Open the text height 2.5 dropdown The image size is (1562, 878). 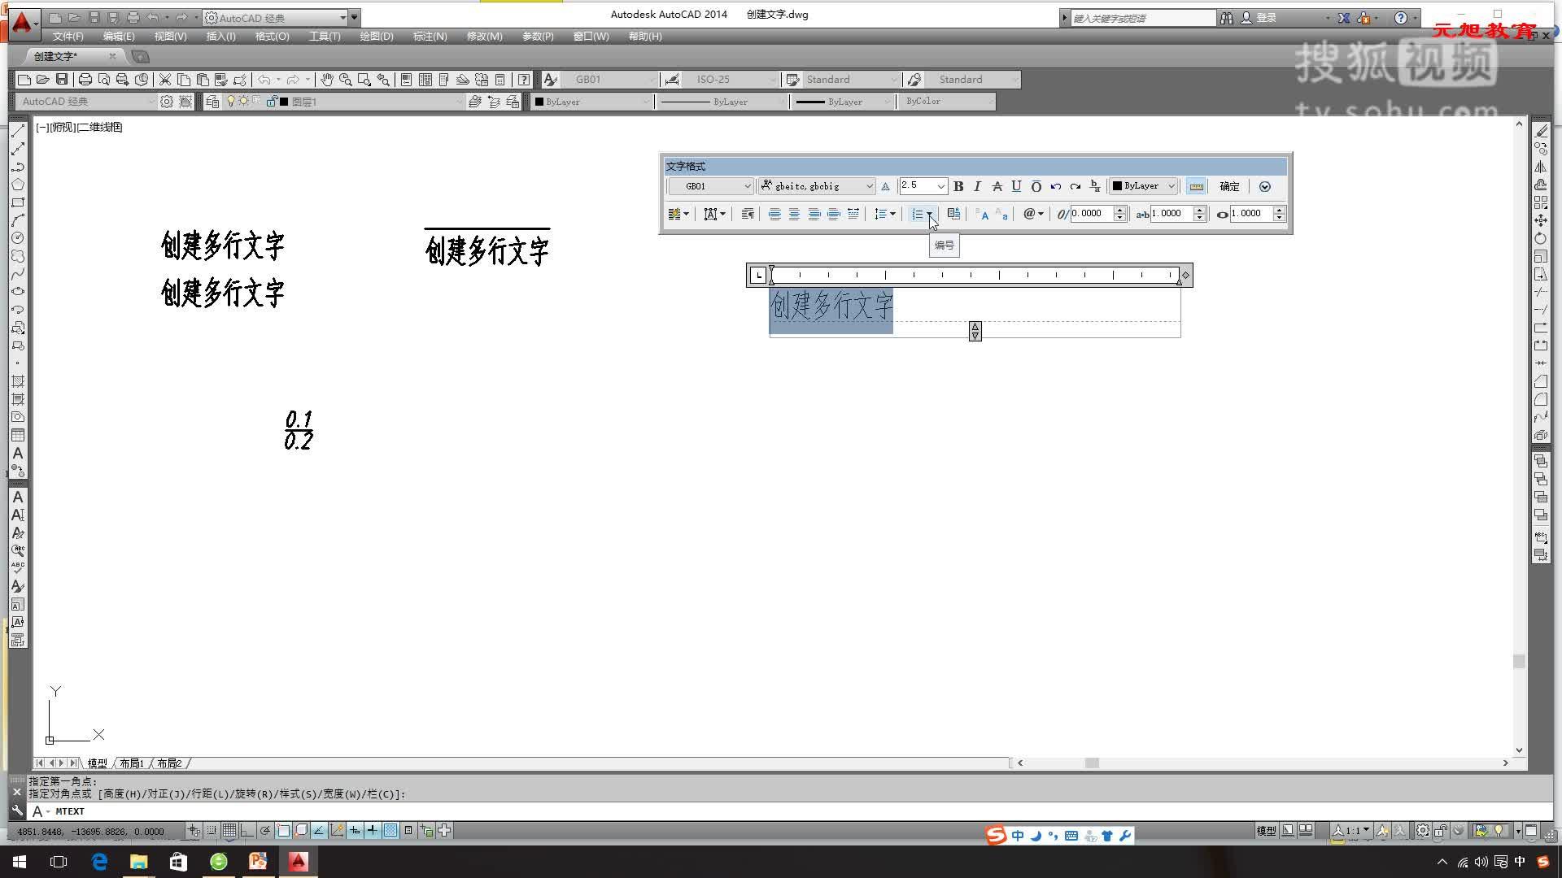pyautogui.click(x=942, y=186)
